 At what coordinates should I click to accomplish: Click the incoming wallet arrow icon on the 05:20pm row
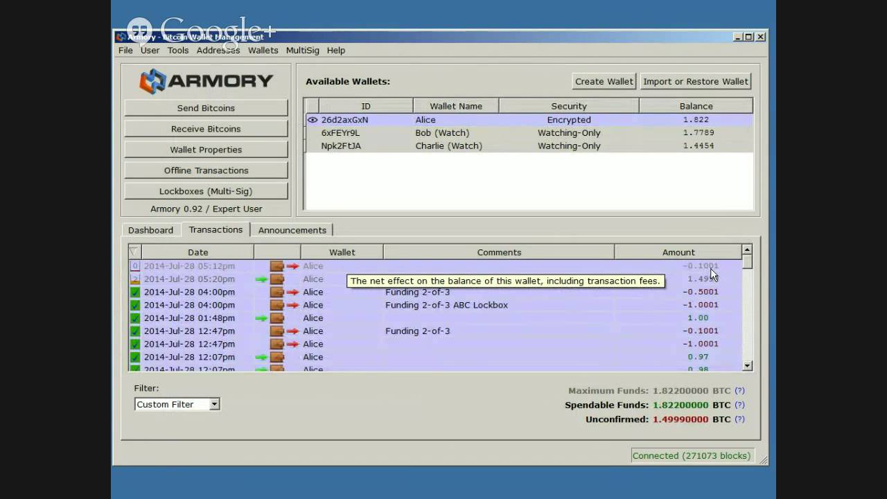point(270,279)
